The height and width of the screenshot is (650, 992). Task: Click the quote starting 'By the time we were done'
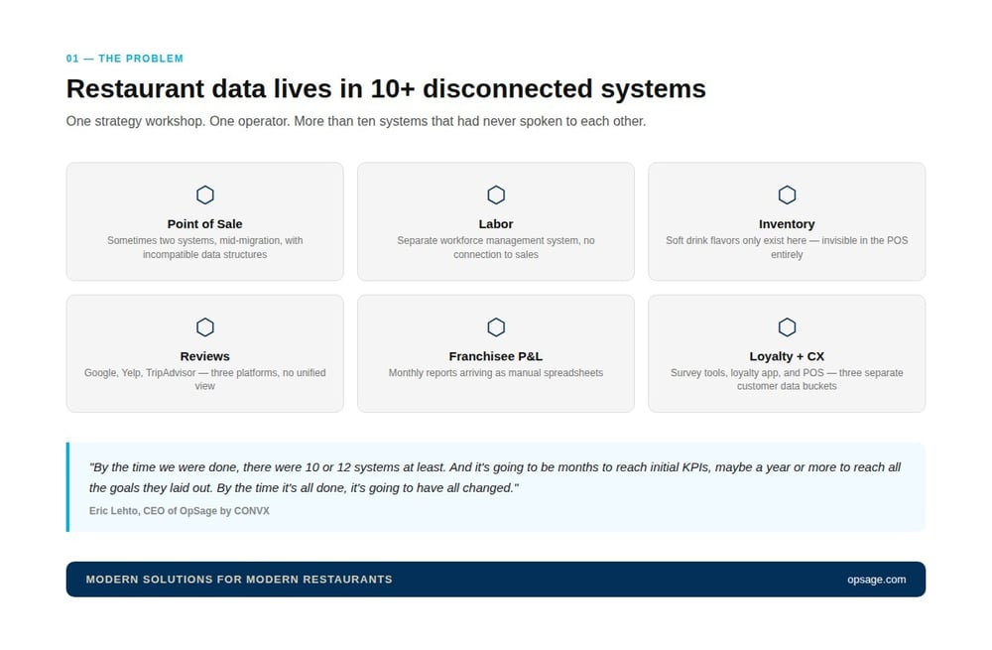pos(495,477)
